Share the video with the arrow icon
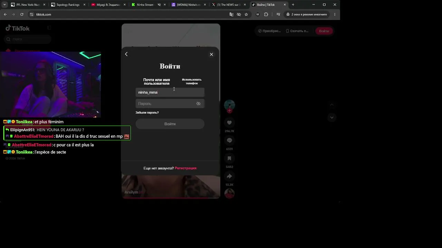This screenshot has height=248, width=442. (x=229, y=176)
